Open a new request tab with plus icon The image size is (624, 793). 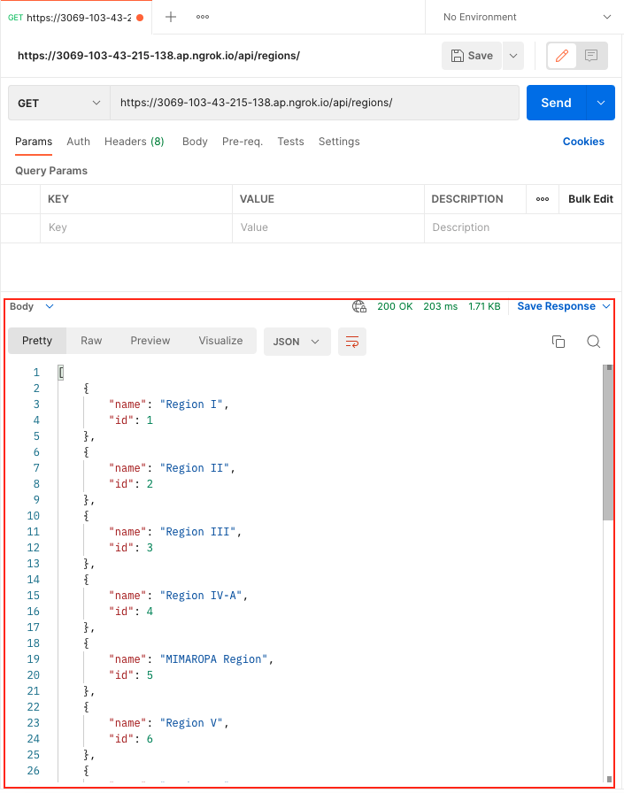171,17
